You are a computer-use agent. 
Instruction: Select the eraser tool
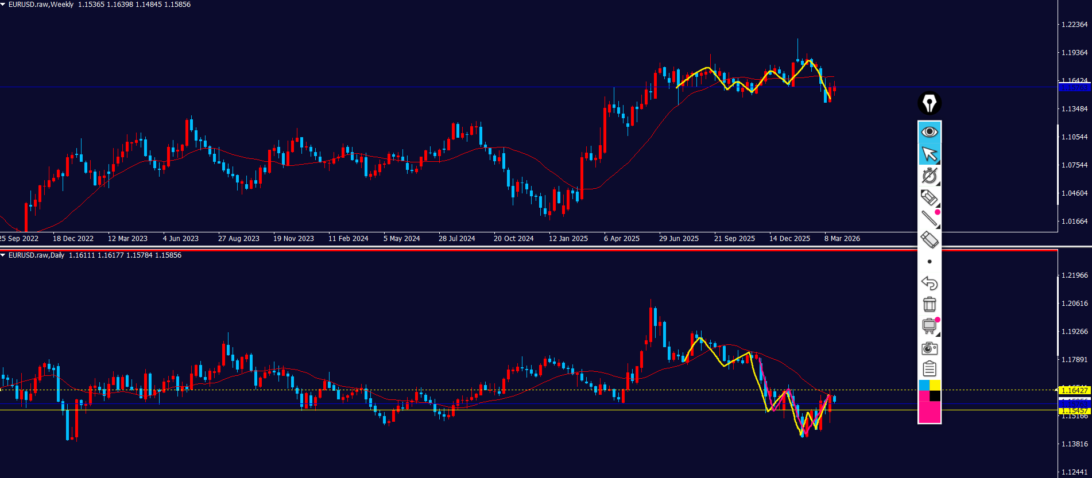tap(929, 240)
